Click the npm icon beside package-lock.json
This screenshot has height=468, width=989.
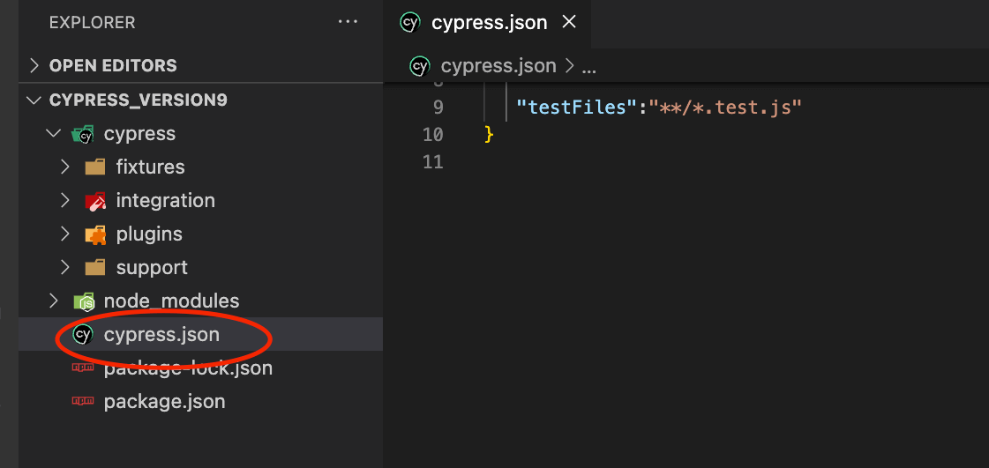coord(83,368)
